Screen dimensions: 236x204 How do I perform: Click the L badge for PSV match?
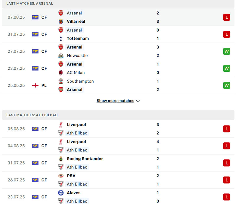[226, 180]
